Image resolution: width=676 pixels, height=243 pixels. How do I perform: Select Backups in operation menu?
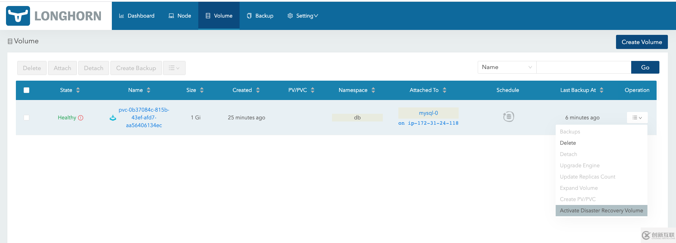[602, 132]
